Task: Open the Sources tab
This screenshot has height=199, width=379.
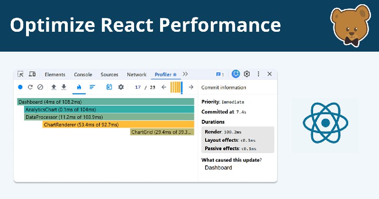Action: [109, 74]
